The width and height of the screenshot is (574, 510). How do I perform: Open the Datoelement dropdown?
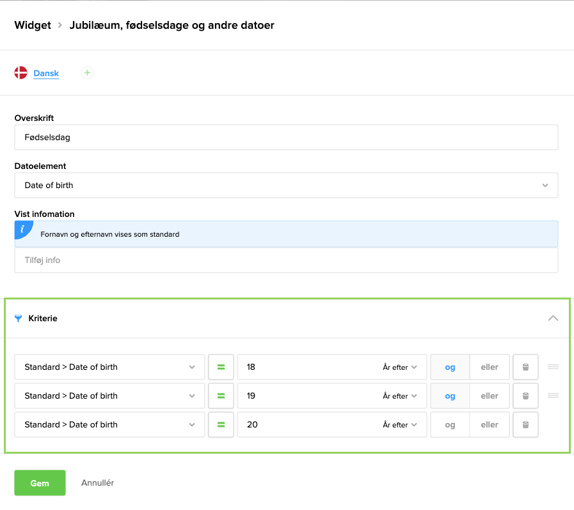pyautogui.click(x=286, y=186)
